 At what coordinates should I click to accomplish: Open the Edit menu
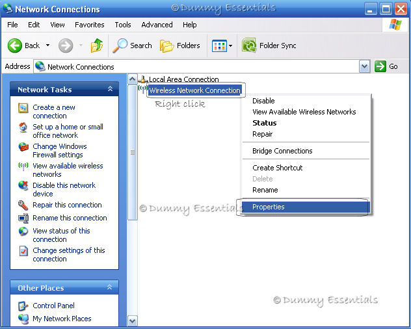click(x=34, y=25)
